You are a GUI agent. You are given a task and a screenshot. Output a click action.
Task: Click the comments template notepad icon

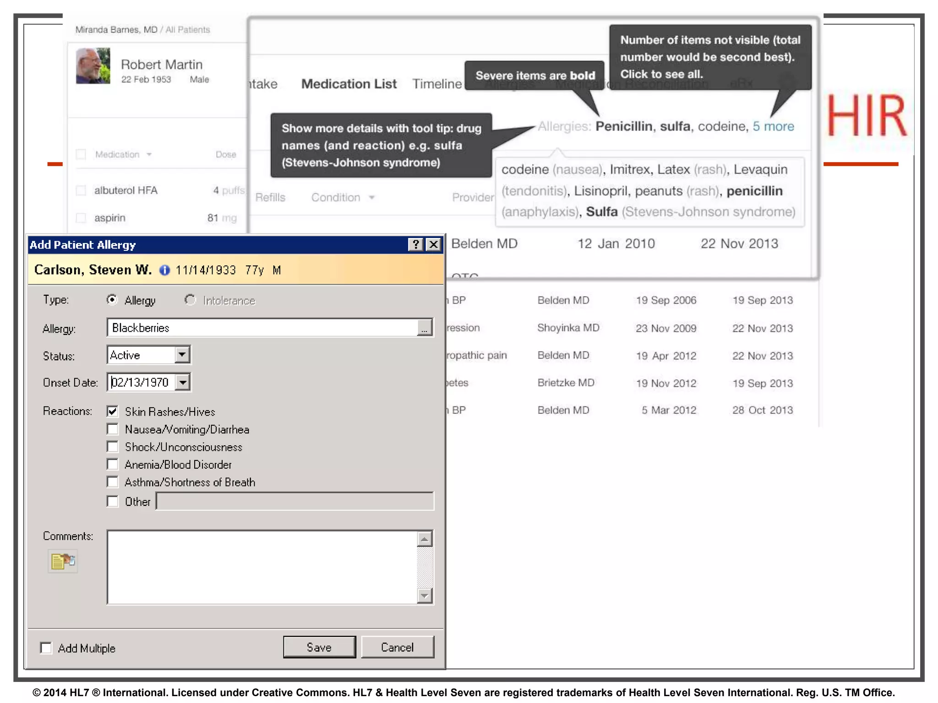[x=63, y=561]
